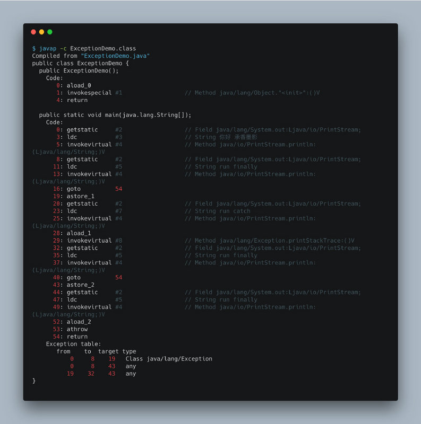Click the "Code:" label under public ExceptionDemo()
Viewport: 421px width, 424px height.
point(55,78)
